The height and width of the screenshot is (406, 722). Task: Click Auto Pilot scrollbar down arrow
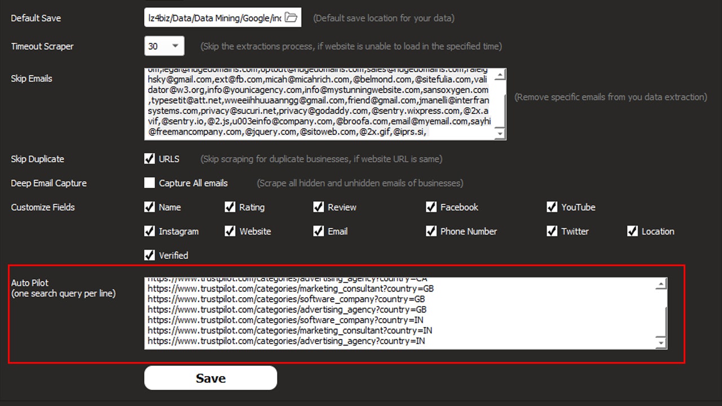(x=661, y=342)
